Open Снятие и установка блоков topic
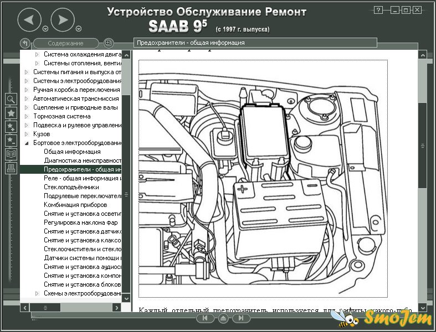 coord(83,284)
